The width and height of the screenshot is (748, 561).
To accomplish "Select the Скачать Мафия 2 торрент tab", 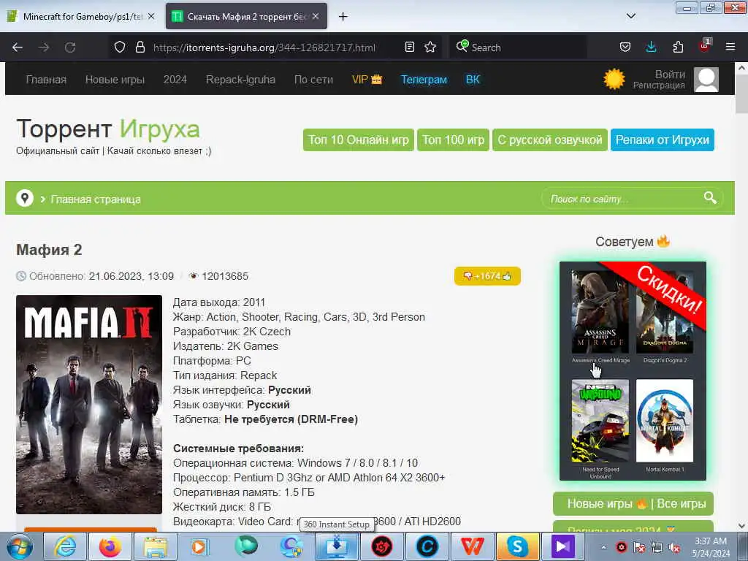I will point(246,16).
